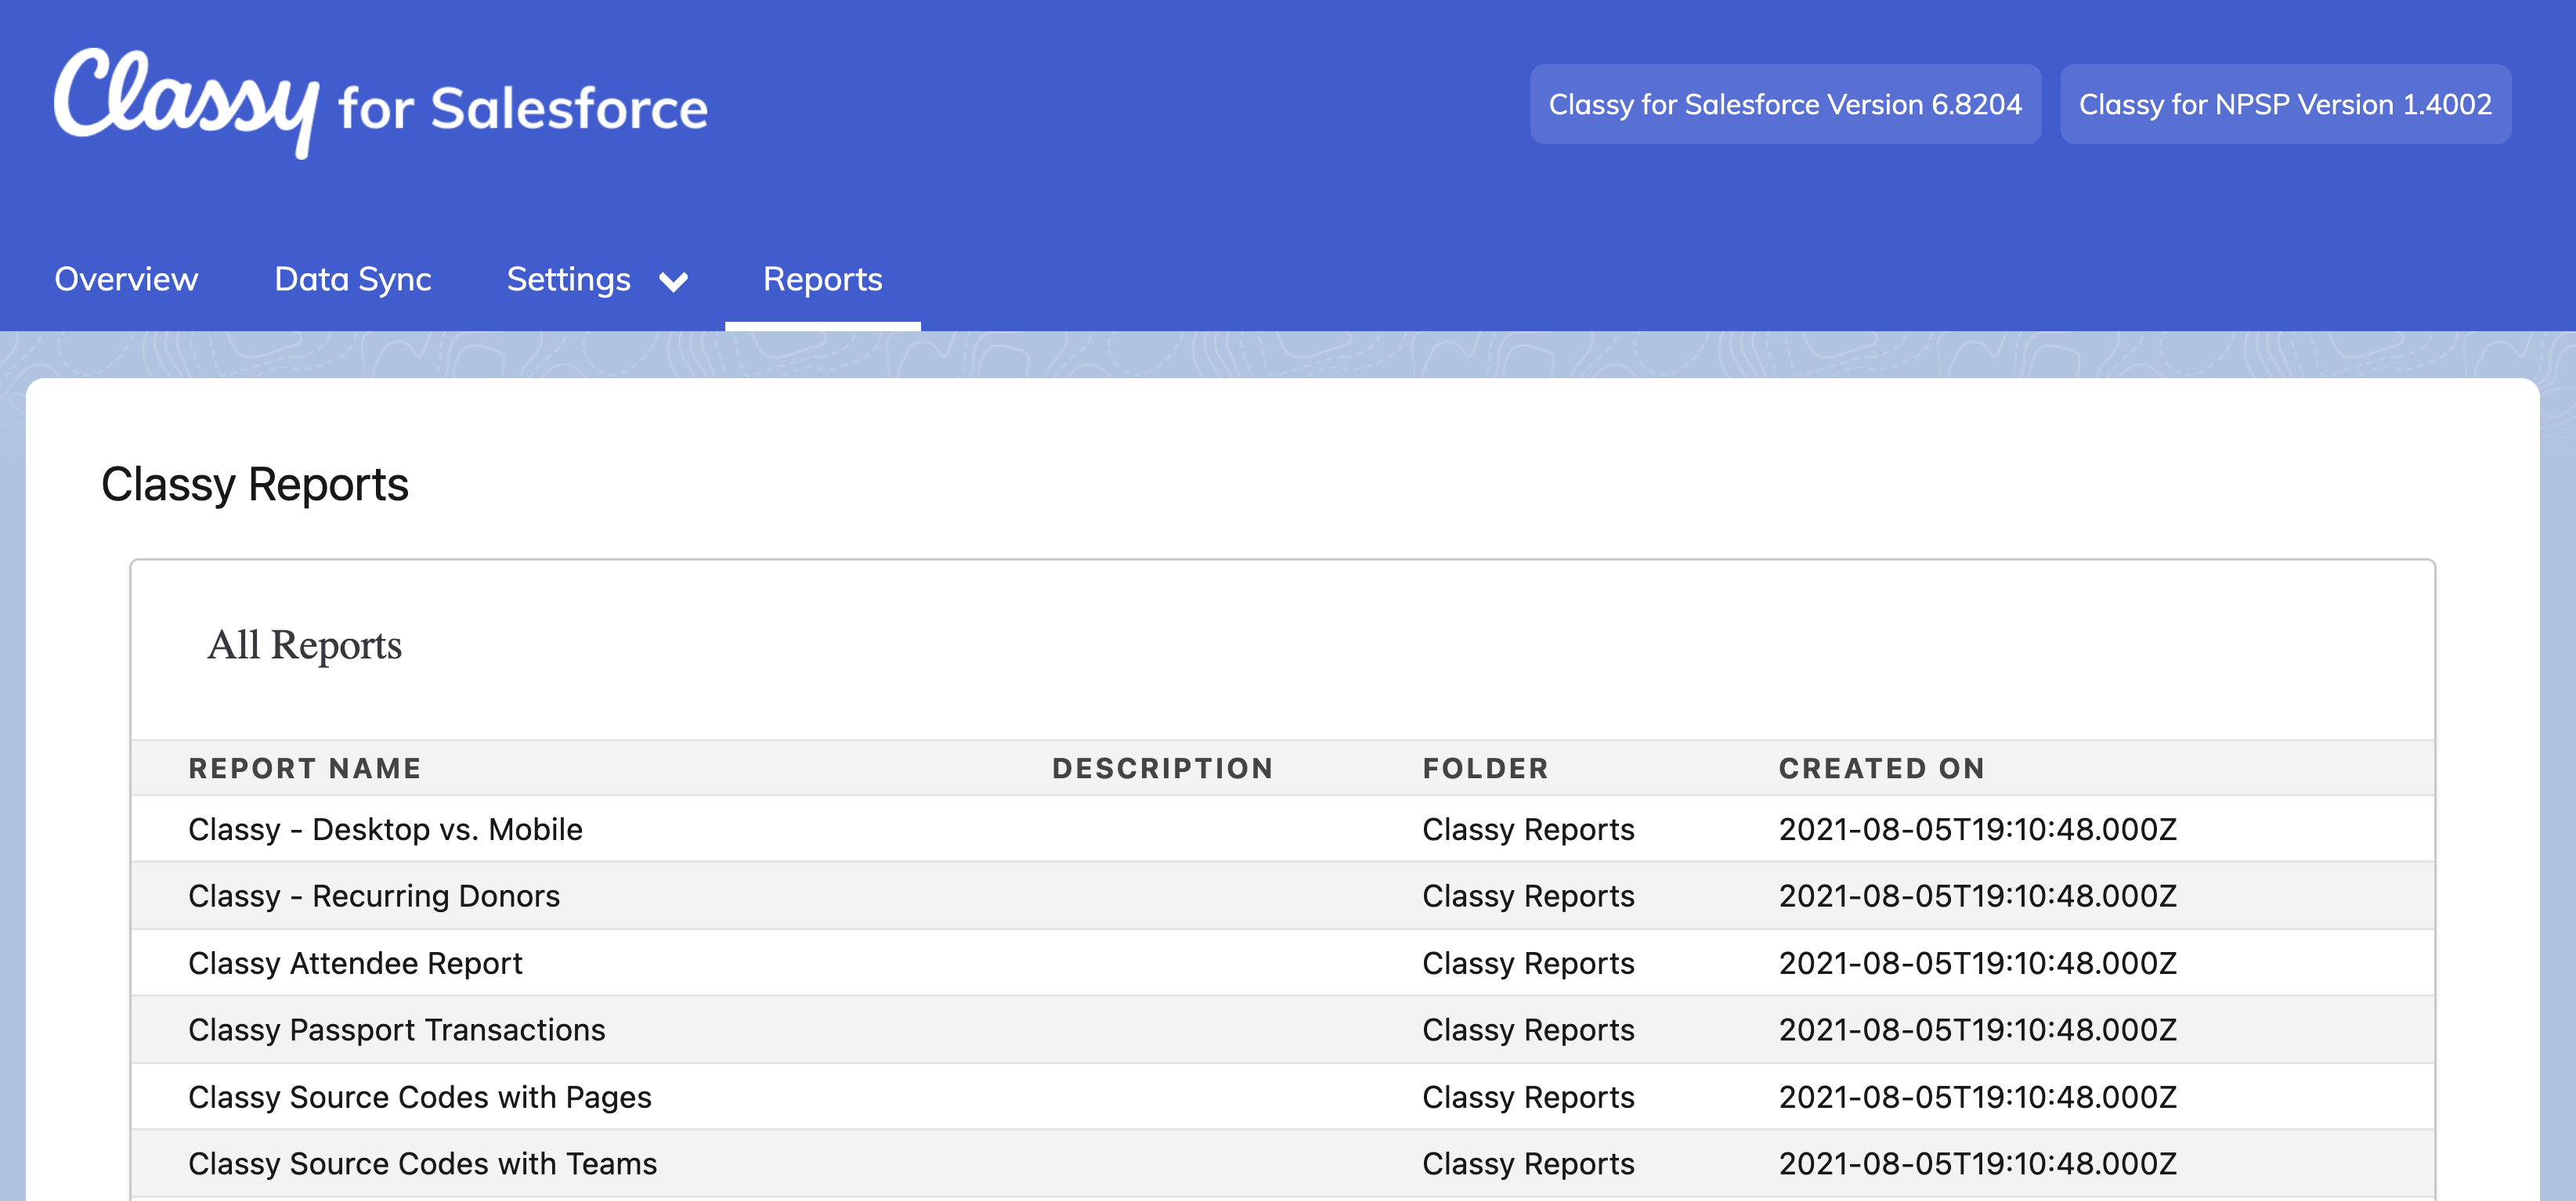Open Classy - Desktop vs. Mobile report
This screenshot has width=2576, height=1201.
[x=385, y=829]
